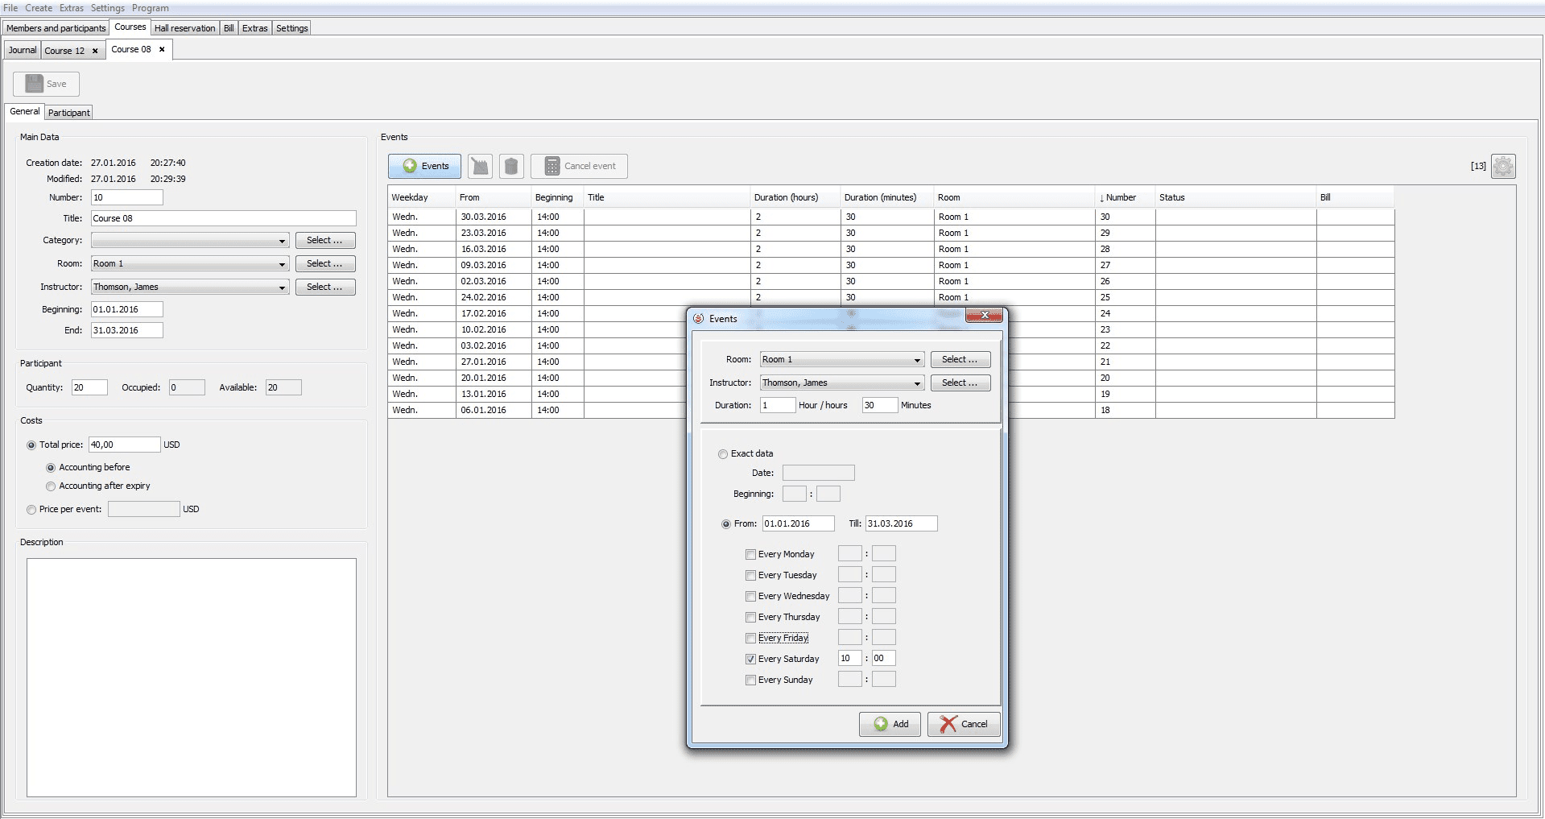
Task: Open the Instructor dropdown in Events dialog
Action: coord(917,383)
